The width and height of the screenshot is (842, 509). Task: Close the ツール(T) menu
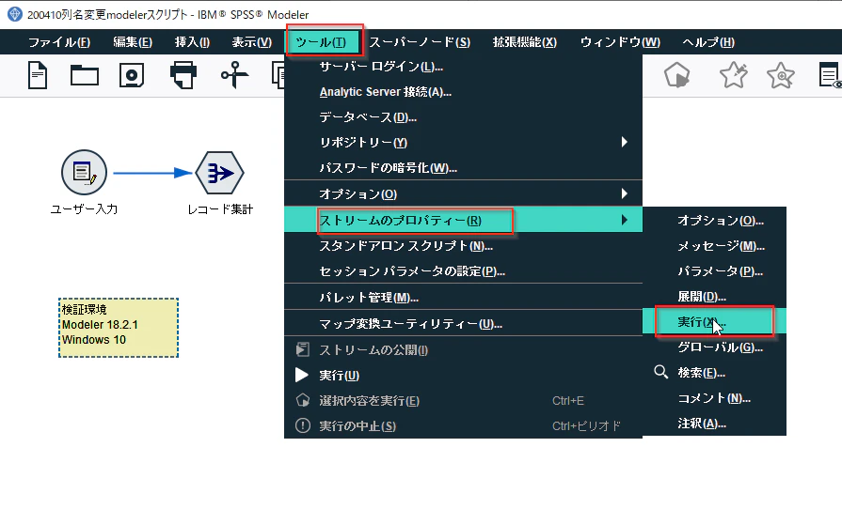point(322,42)
